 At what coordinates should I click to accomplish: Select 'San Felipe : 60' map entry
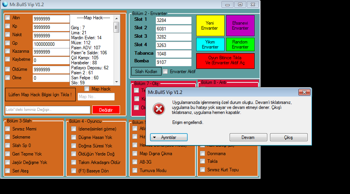point(85,78)
